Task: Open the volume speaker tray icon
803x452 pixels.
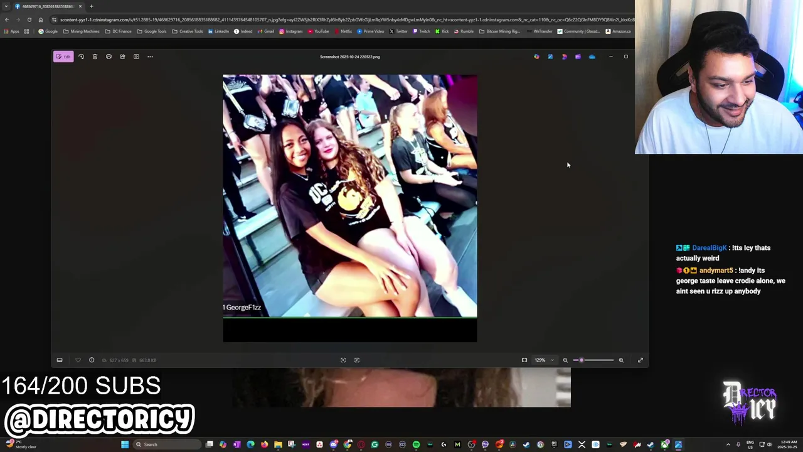Action: click(x=769, y=444)
